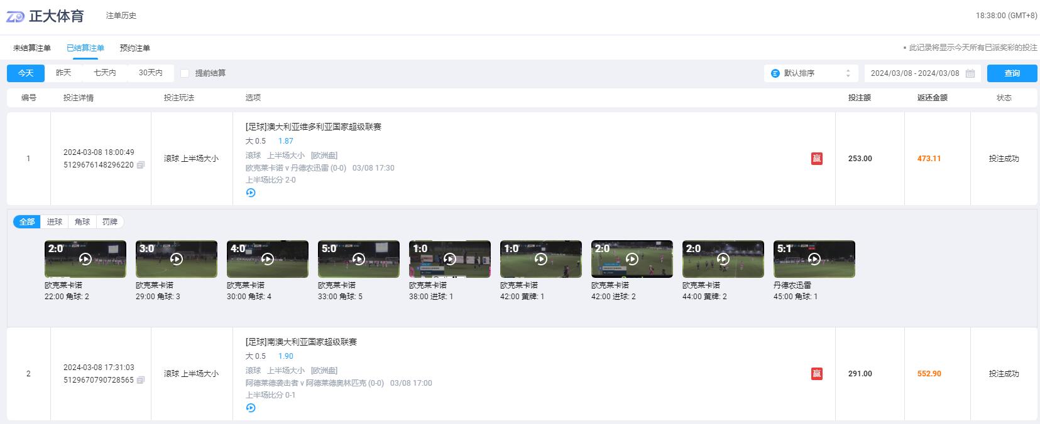This screenshot has width=1040, height=424.
Task: Filter highlights by 角球
Action: coord(82,222)
